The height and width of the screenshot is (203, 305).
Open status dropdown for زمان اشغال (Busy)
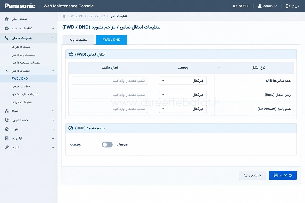click(183, 95)
